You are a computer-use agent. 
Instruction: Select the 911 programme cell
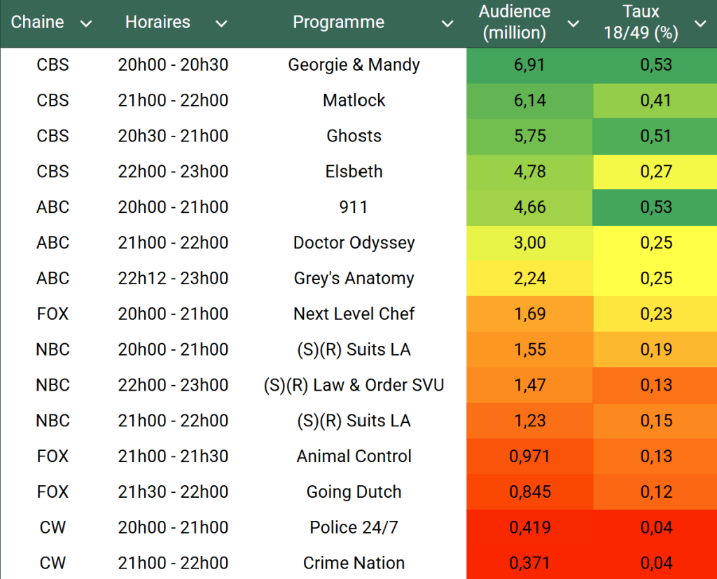(x=354, y=207)
